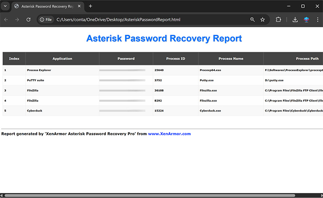Screen dimensions: 323x198
Task: Show browser downloads
Action: pyautogui.click(x=295, y=19)
